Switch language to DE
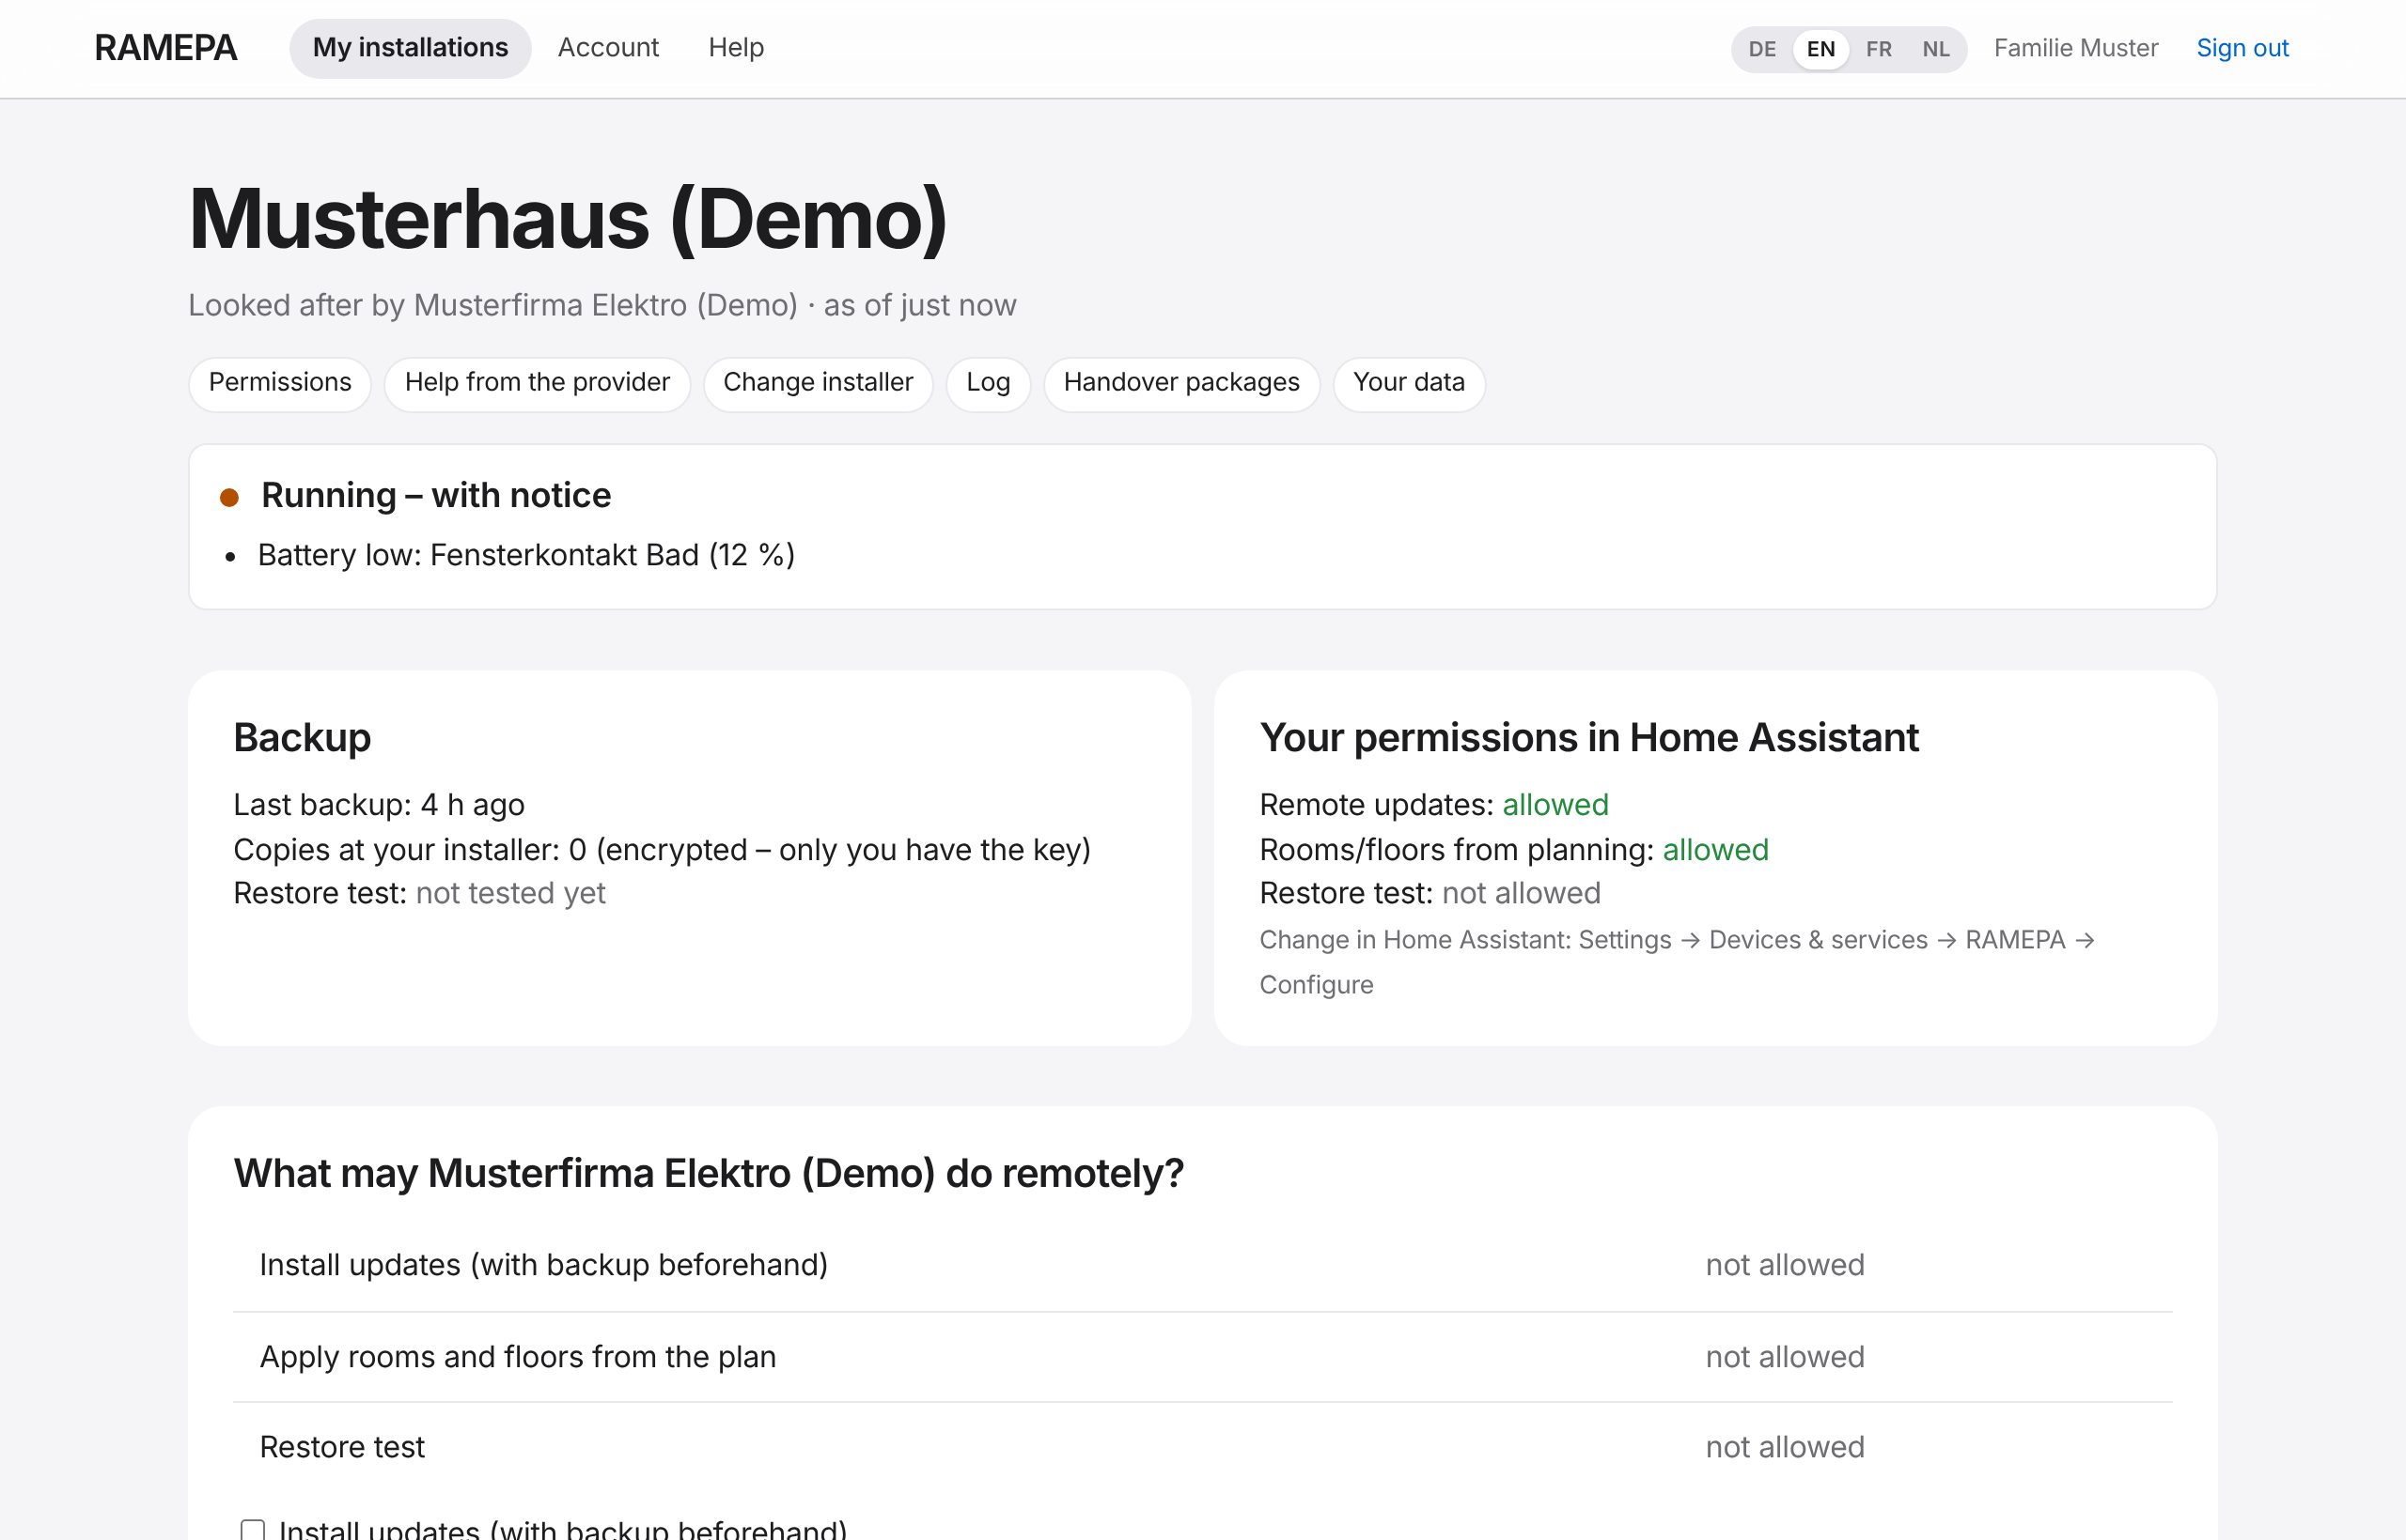2406x1540 pixels. [x=1762, y=49]
